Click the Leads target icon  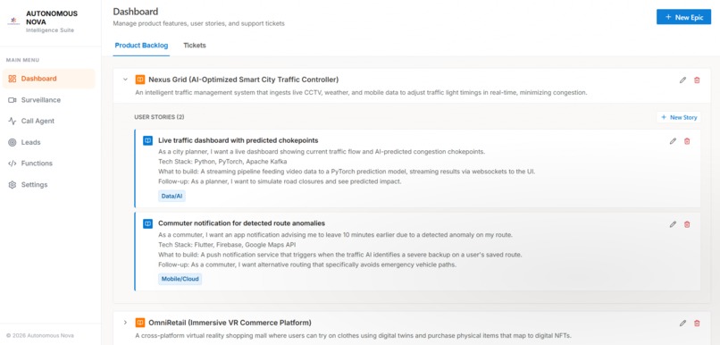13,142
